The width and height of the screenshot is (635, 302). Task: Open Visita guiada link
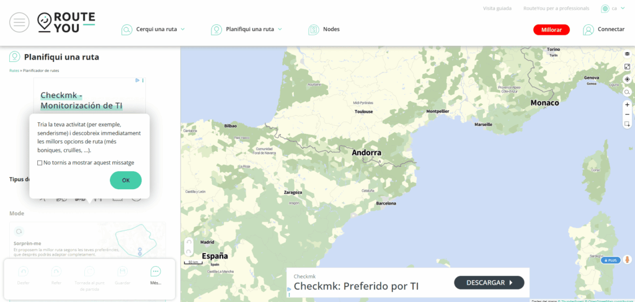[x=497, y=8]
